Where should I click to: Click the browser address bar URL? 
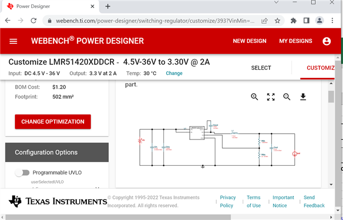tap(155, 21)
